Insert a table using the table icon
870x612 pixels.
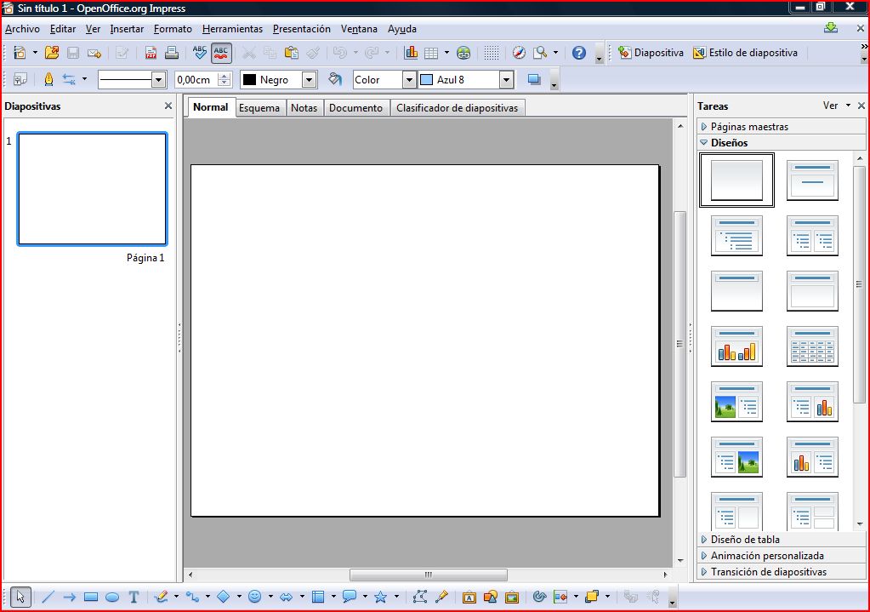click(431, 53)
